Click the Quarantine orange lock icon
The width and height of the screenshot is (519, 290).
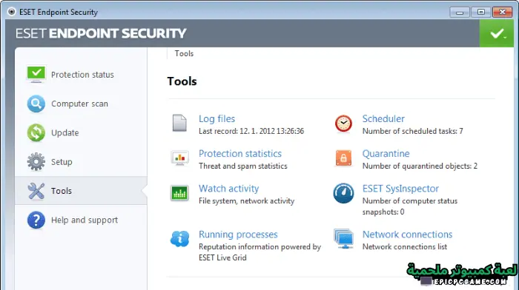(x=343, y=158)
